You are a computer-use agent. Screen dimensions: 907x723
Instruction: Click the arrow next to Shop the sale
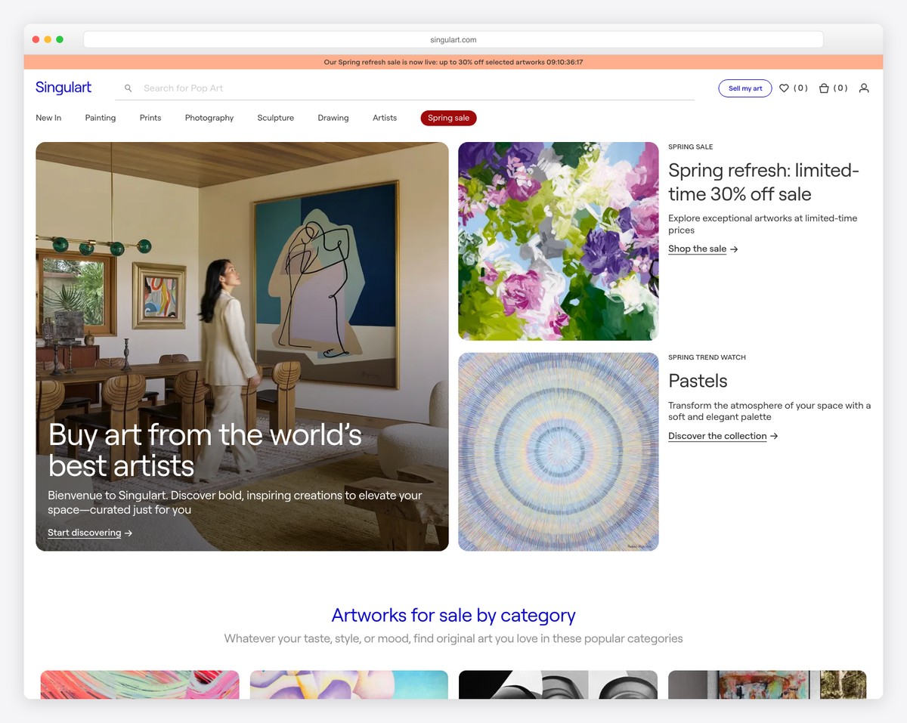pyautogui.click(x=734, y=249)
